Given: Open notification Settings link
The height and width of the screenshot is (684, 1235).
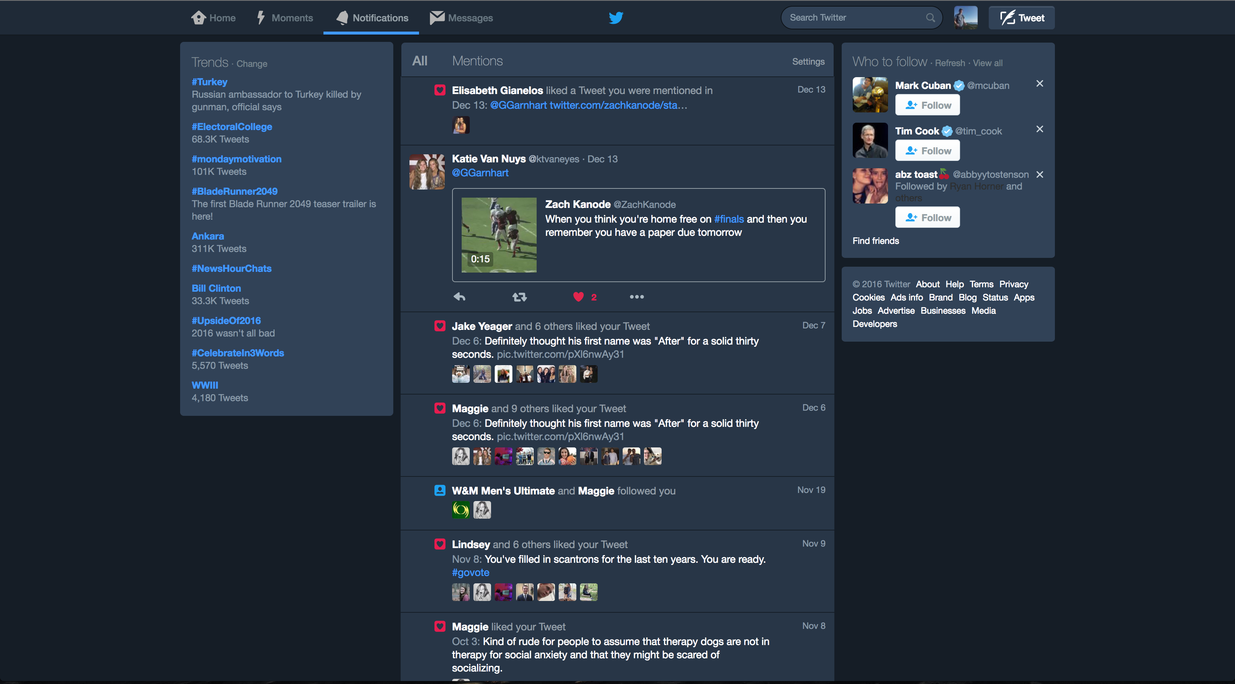Looking at the screenshot, I should [808, 61].
